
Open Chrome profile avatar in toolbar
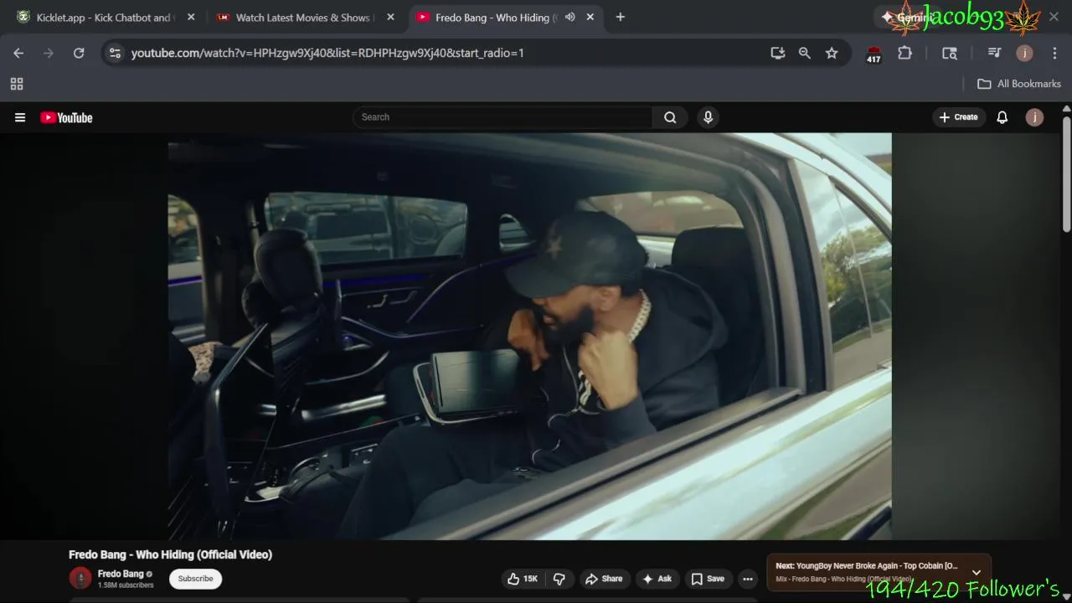[1024, 53]
